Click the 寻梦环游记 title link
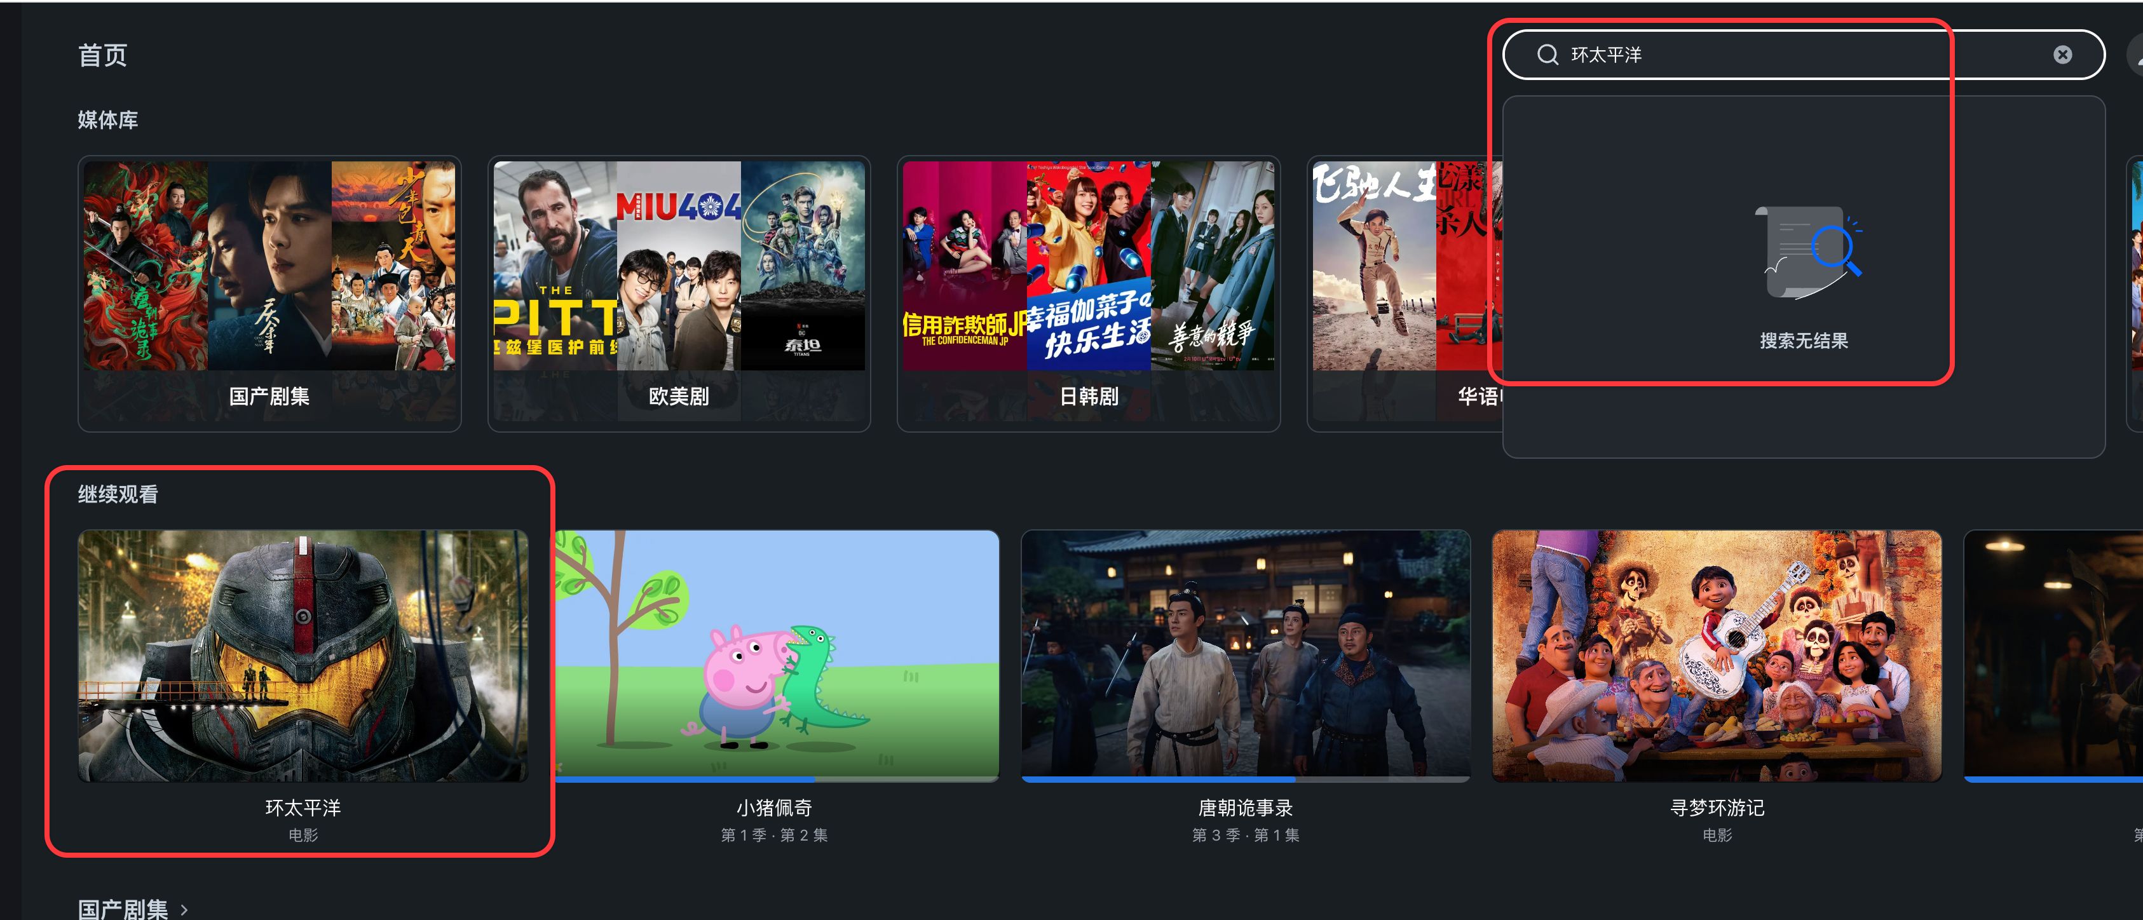This screenshot has width=2143, height=920. click(x=1717, y=808)
